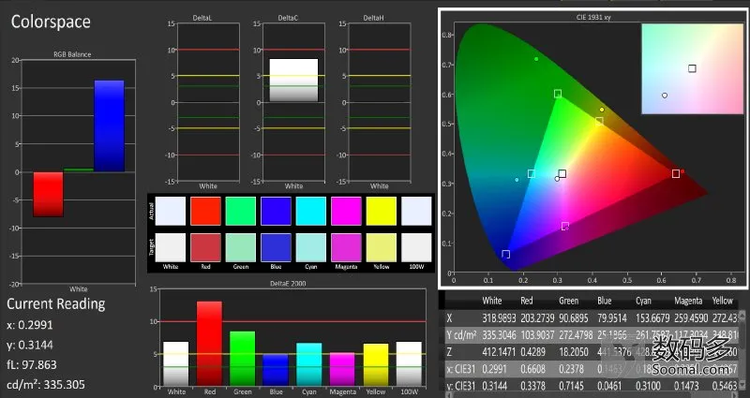Screen dimensions: 750x398
Task: Select the Actual Green color swatch
Action: 241,211
